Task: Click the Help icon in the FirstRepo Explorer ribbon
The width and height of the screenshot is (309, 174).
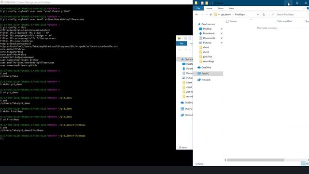Action: click(x=308, y=8)
